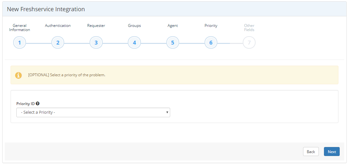Click the General Information step label
Viewport: 349px width, 164px height.
(20, 28)
